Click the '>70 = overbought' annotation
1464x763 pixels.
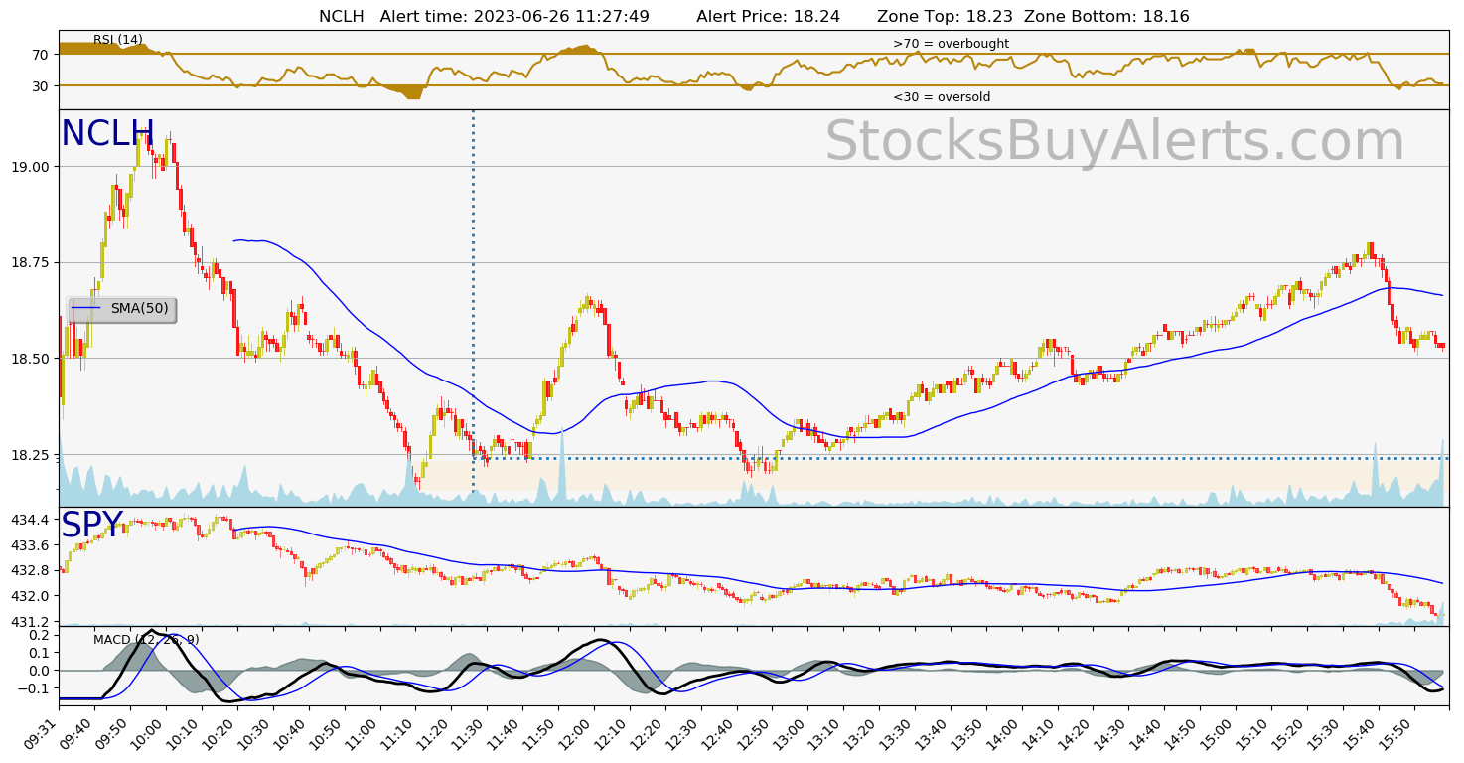[x=951, y=44]
